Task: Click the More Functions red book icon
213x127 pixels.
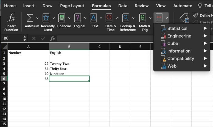Action: click(159, 18)
